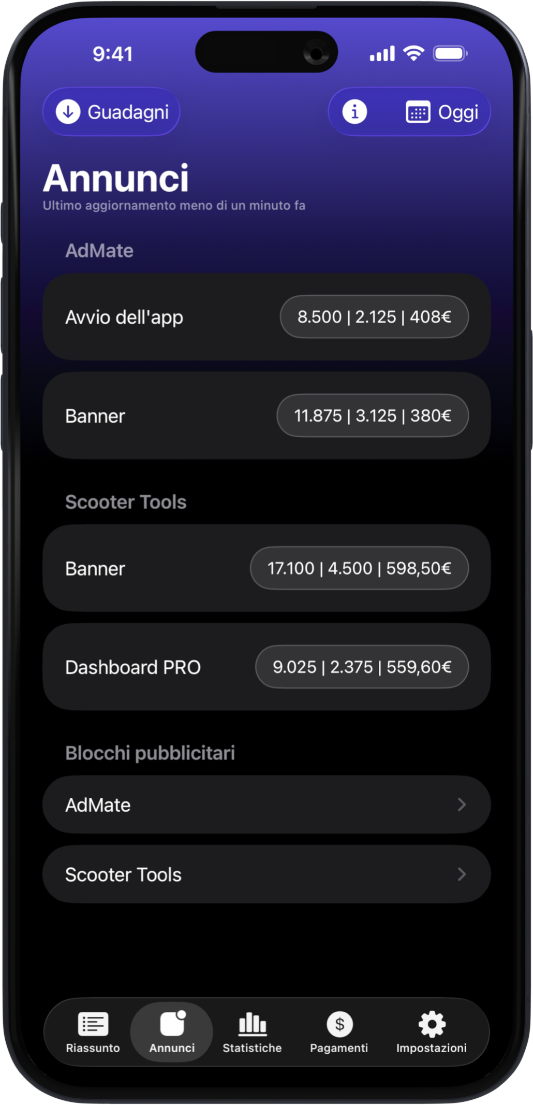Open the info circle icon
The width and height of the screenshot is (533, 1105).
click(354, 112)
